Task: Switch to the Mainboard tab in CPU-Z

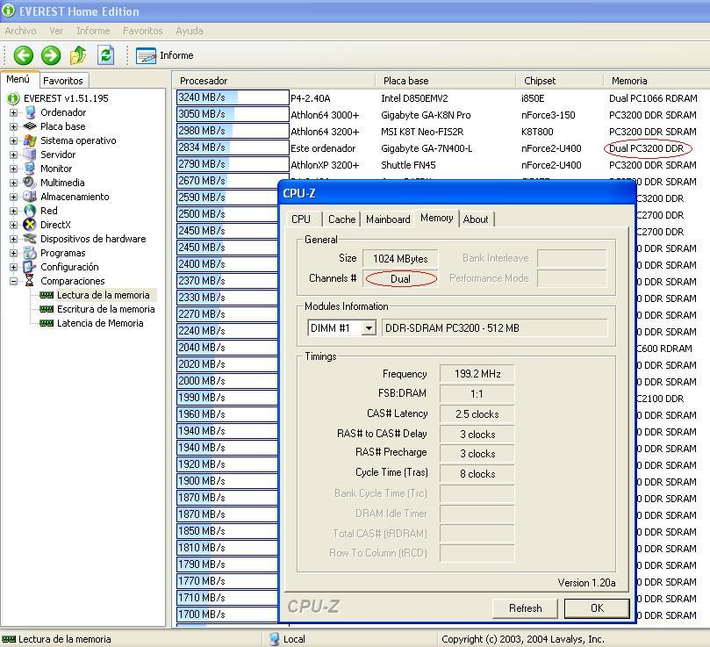Action: (x=388, y=219)
